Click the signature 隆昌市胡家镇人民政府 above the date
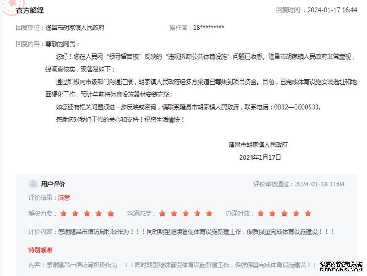The image size is (367, 276). point(258,145)
